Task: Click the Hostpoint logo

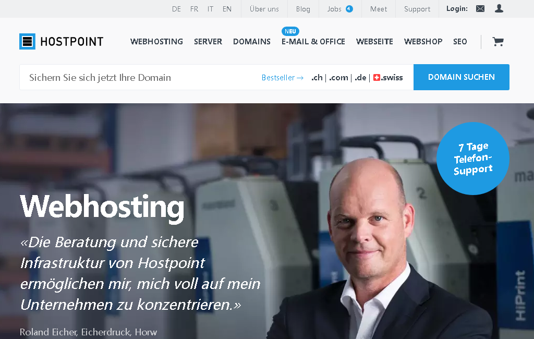Action: [x=62, y=42]
